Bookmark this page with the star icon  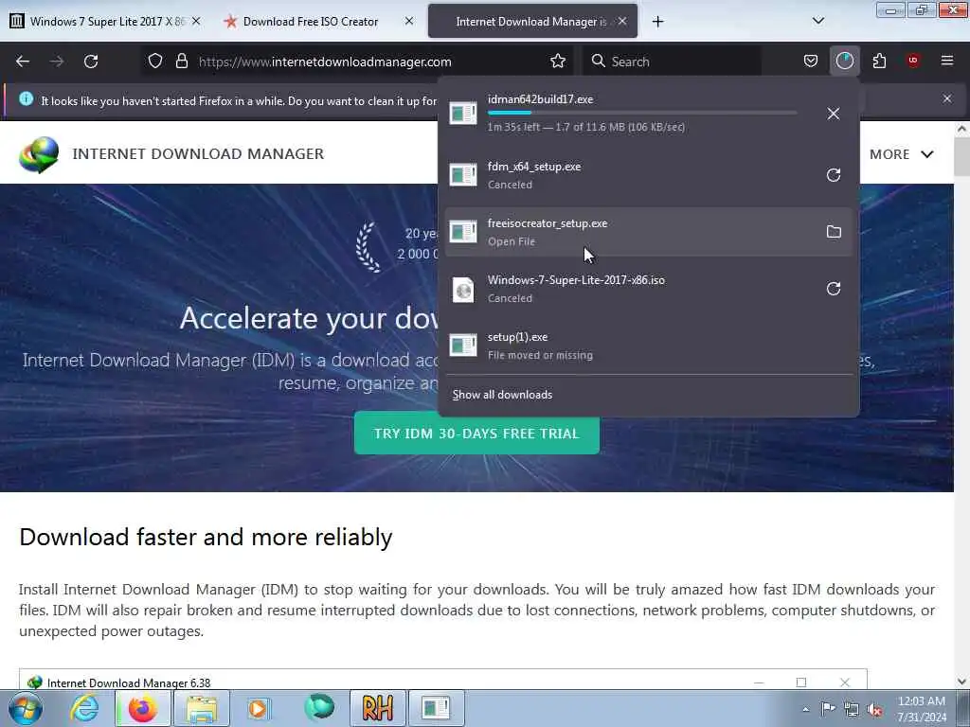coord(558,62)
